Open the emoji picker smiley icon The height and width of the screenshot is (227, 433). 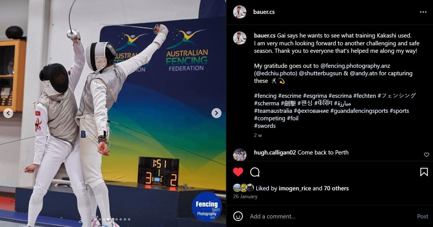pos(238,216)
